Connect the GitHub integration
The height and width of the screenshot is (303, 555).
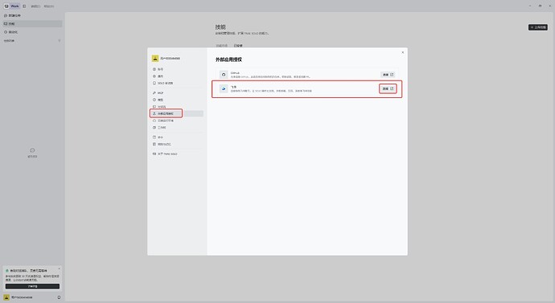click(388, 75)
